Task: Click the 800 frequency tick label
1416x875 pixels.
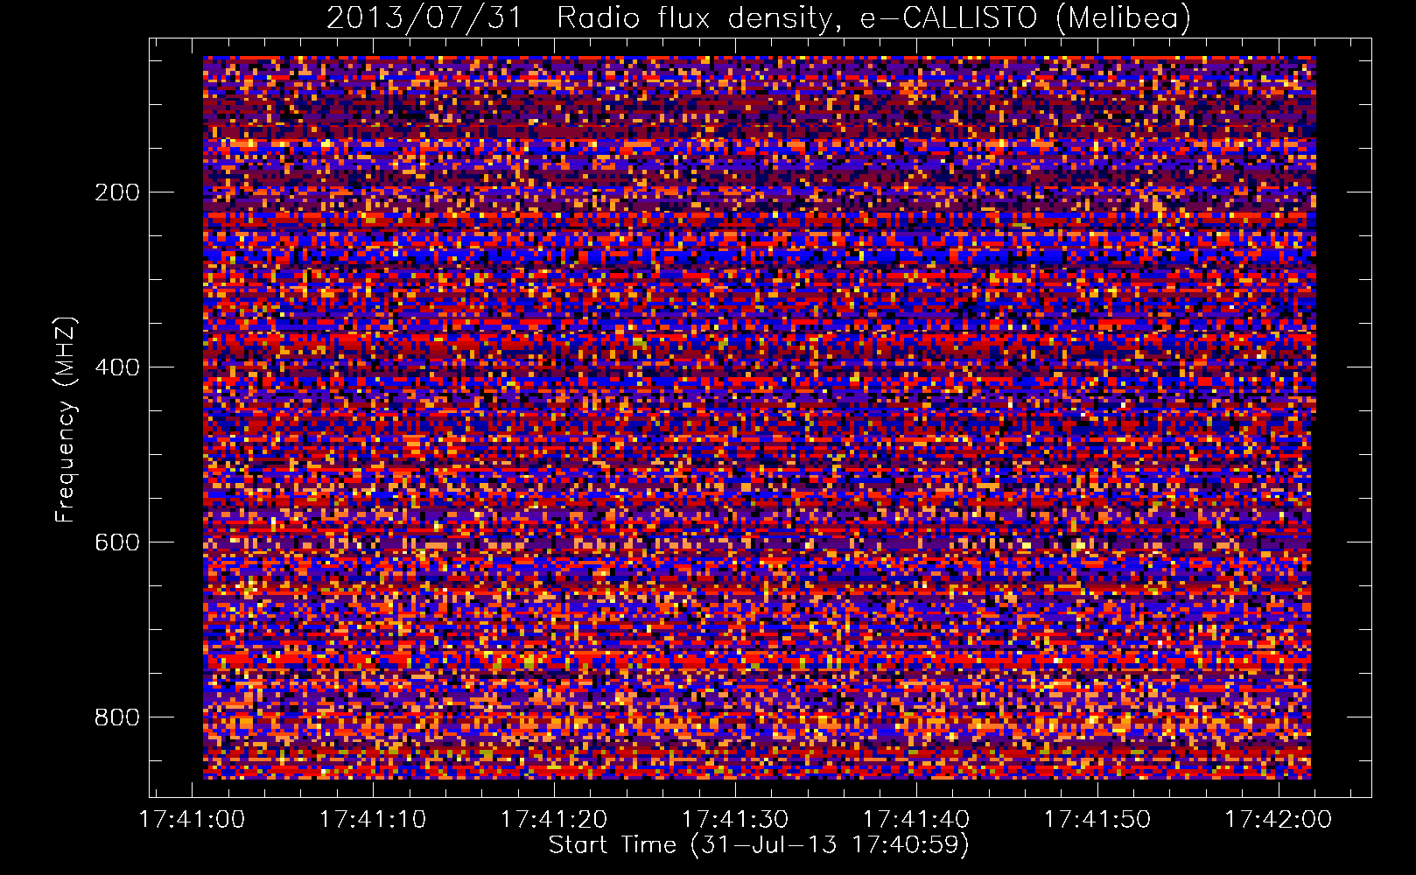Action: [117, 717]
